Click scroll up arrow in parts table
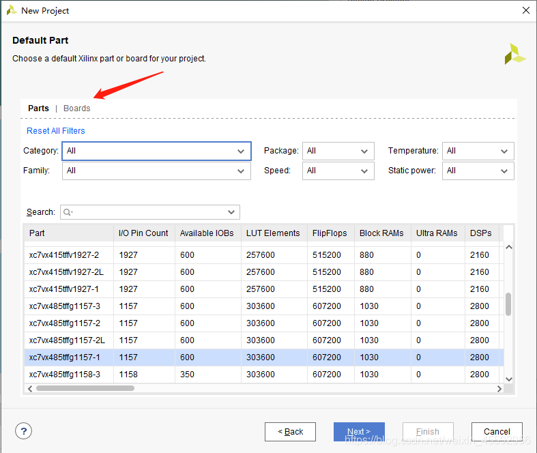537x453 pixels. (509, 247)
